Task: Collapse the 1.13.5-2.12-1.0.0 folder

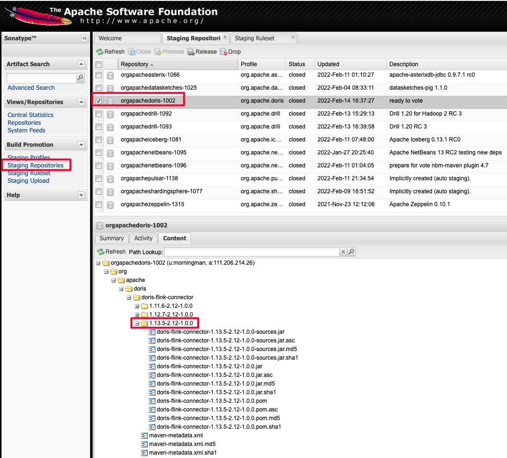Action: pyautogui.click(x=137, y=323)
